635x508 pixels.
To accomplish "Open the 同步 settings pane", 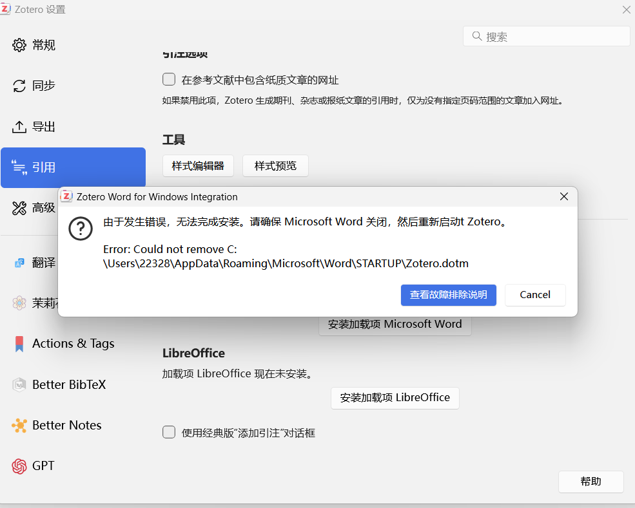I will [x=73, y=86].
